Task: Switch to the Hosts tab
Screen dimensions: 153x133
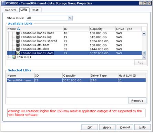Action: pos(35,10)
